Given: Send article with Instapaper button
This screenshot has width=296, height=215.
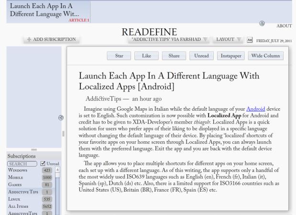Looking at the screenshot, I should coord(231,56).
